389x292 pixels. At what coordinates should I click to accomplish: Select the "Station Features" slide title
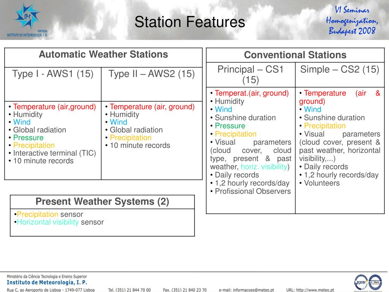190,22
